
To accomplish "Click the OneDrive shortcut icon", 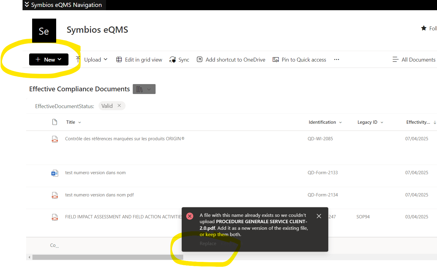I will pyautogui.click(x=199, y=59).
